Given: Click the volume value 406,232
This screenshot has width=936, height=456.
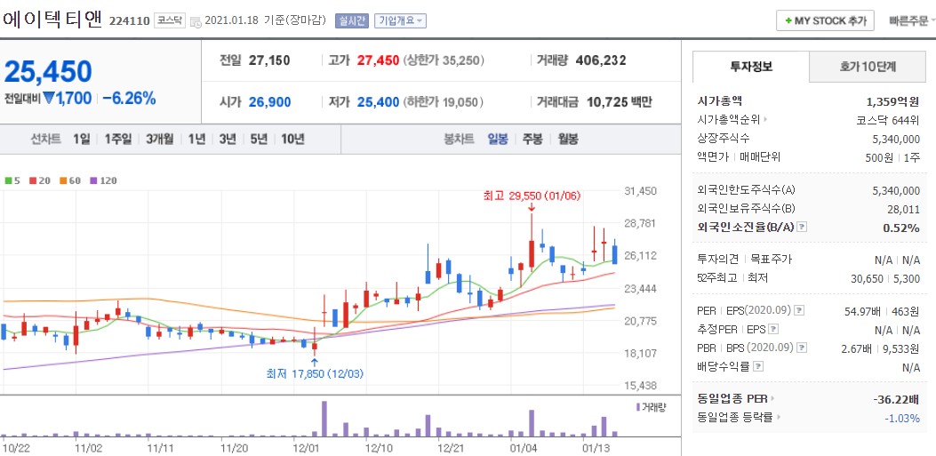Looking at the screenshot, I should point(601,60).
